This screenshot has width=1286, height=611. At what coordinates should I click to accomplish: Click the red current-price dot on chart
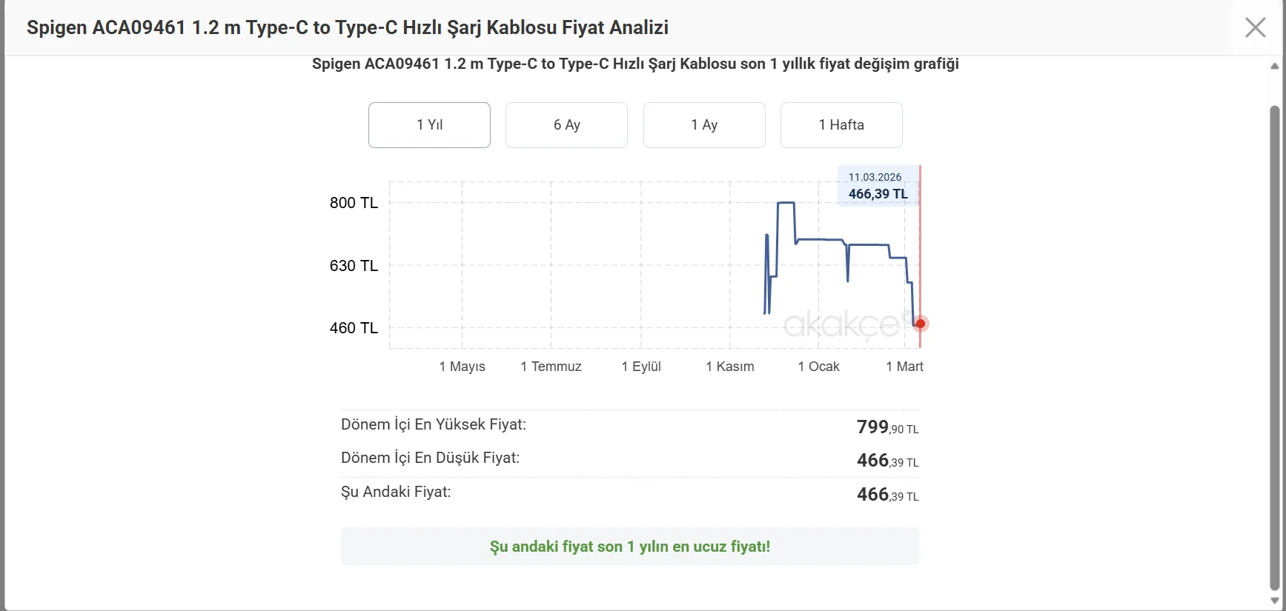point(920,324)
